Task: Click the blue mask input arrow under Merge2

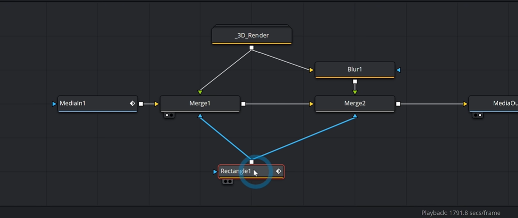Action: (355, 116)
